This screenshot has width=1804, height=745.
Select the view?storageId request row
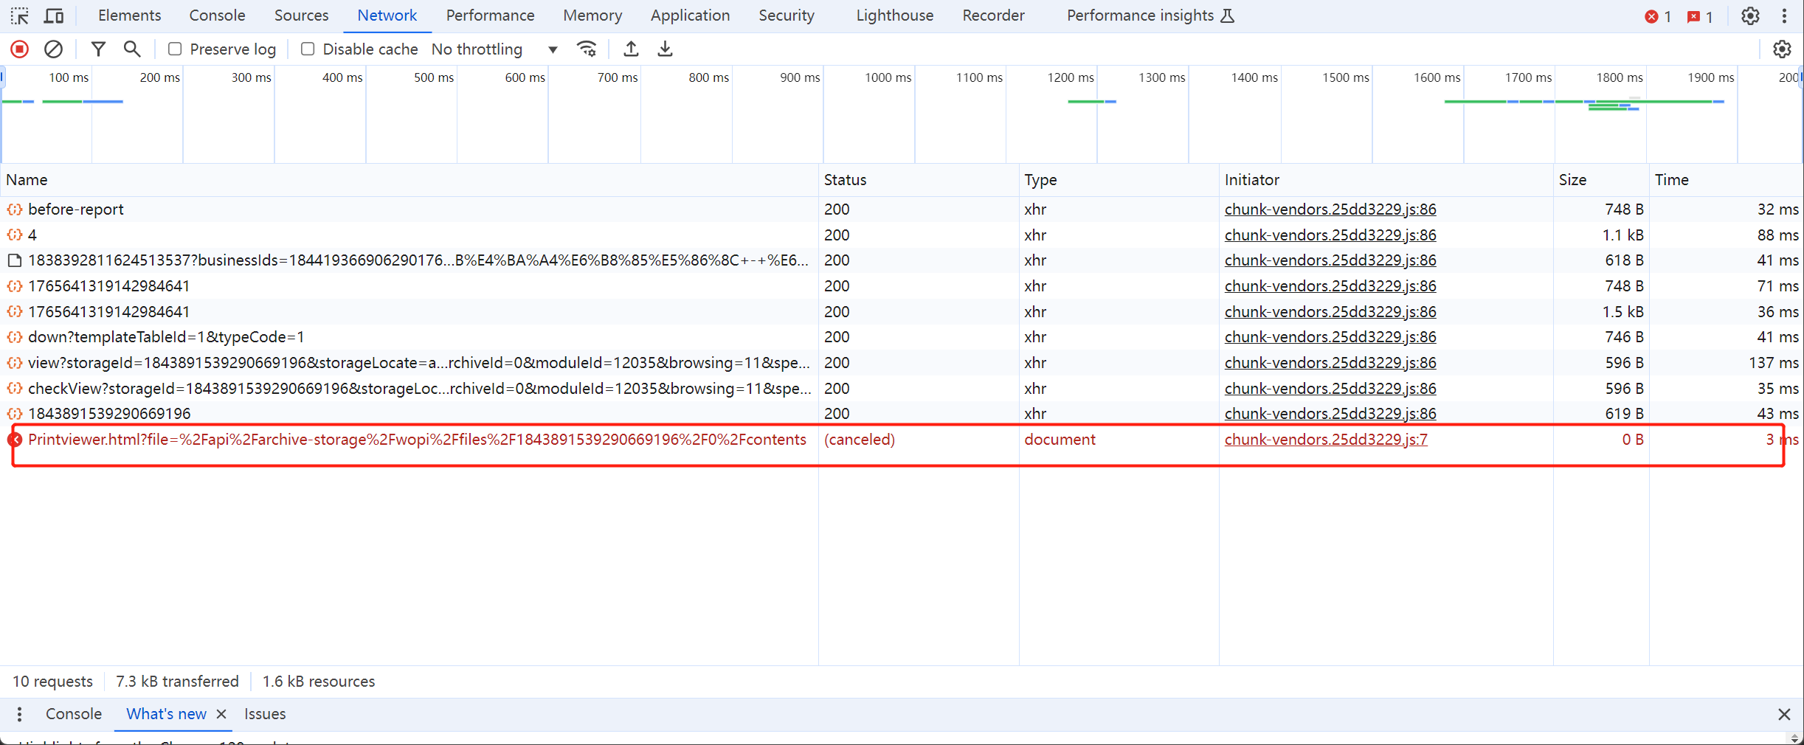tap(902, 363)
